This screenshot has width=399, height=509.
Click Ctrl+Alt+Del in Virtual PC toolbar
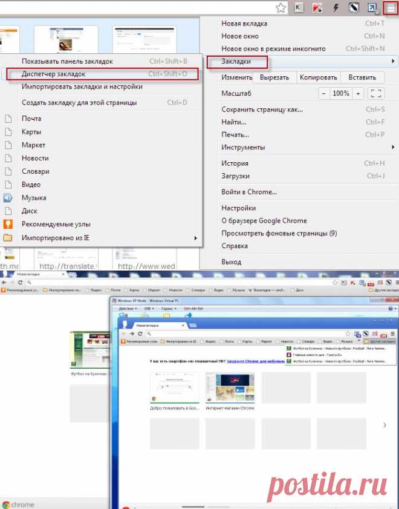pos(193,309)
